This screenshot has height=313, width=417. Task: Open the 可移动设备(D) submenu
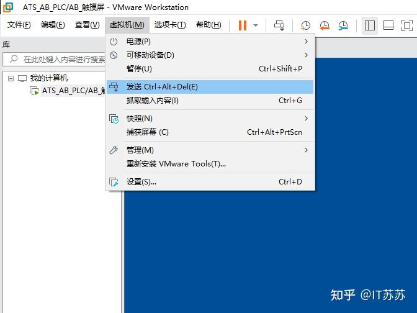click(210, 55)
